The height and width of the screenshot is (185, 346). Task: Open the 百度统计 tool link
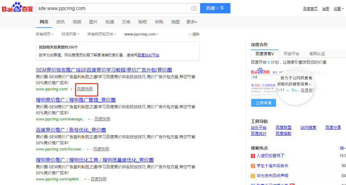point(259,134)
